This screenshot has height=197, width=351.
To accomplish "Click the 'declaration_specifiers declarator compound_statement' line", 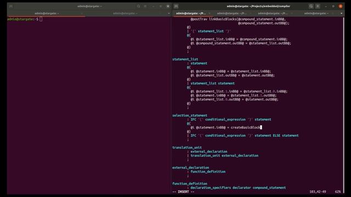I will (x=238, y=188).
